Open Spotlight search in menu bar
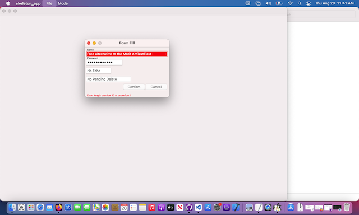359x215 pixels. tap(299, 3)
